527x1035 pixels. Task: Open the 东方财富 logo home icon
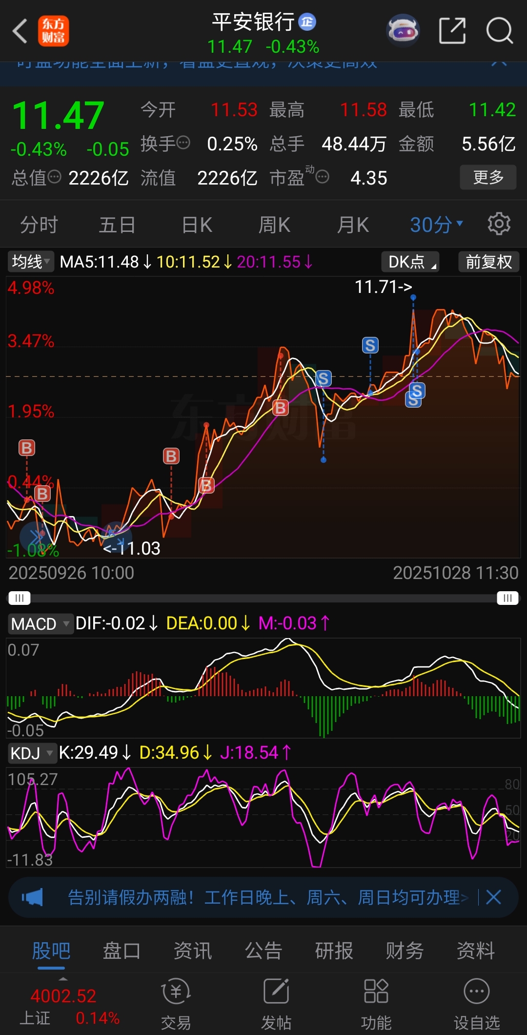(x=54, y=31)
